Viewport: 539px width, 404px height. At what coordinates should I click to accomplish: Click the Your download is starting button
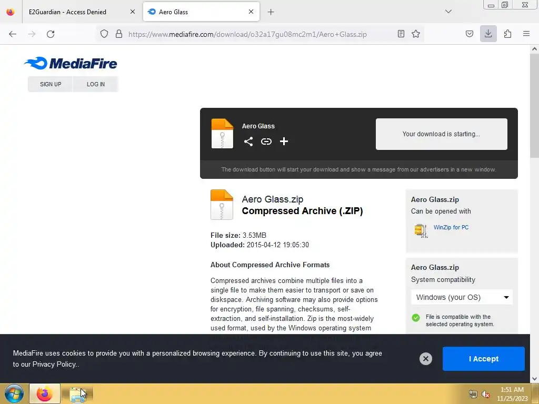click(x=442, y=134)
